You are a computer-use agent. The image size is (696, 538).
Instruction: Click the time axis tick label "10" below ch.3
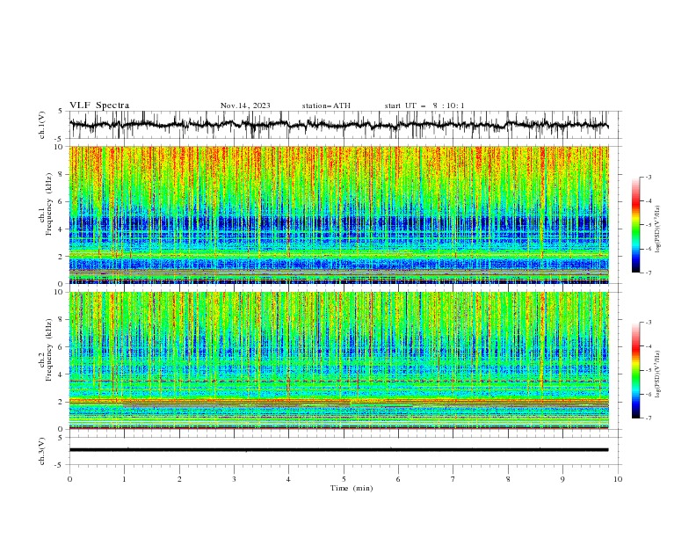618,479
